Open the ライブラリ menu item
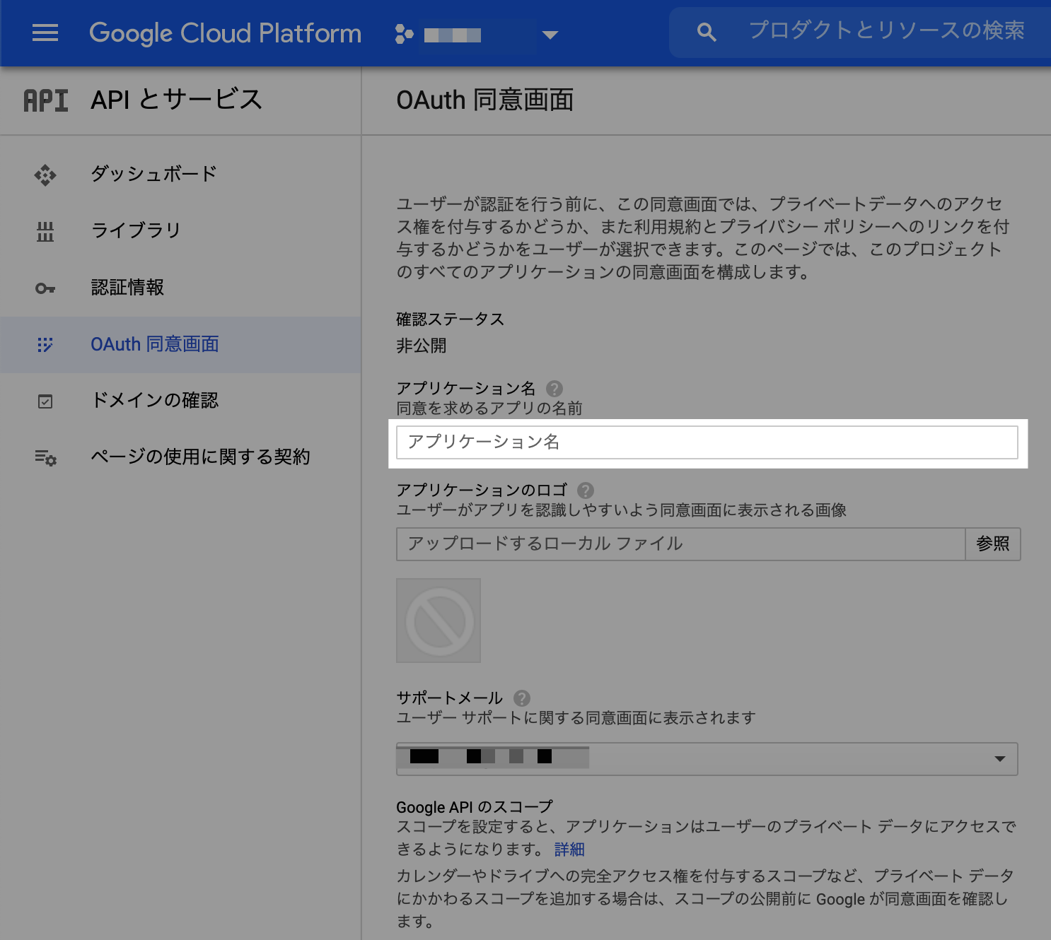This screenshot has height=940, width=1051. click(x=181, y=231)
